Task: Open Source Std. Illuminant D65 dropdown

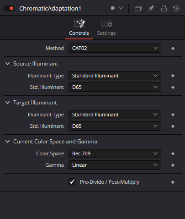Action: (x=115, y=87)
